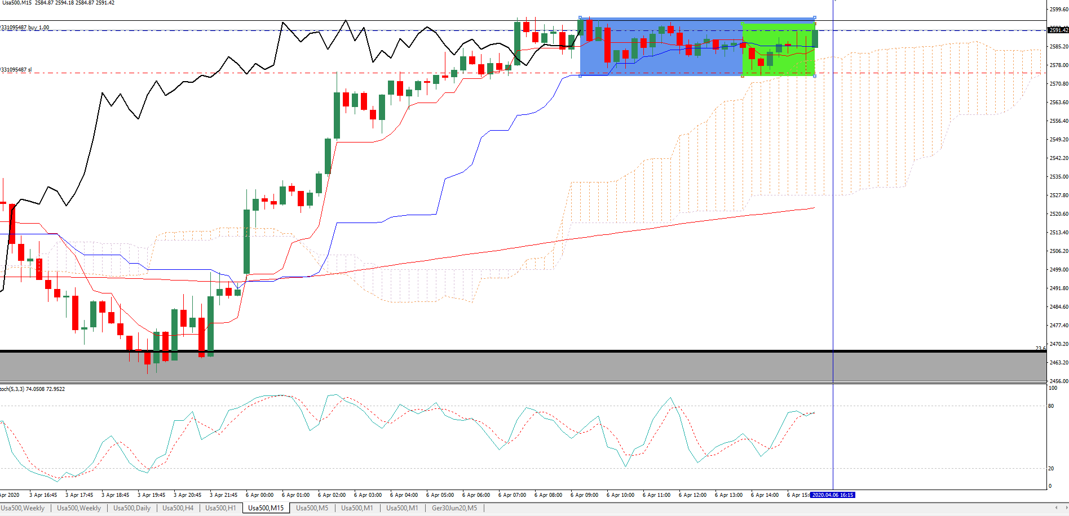This screenshot has width=1069, height=516.
Task: Click the 23.6 Fibonacci level label
Action: click(1041, 349)
